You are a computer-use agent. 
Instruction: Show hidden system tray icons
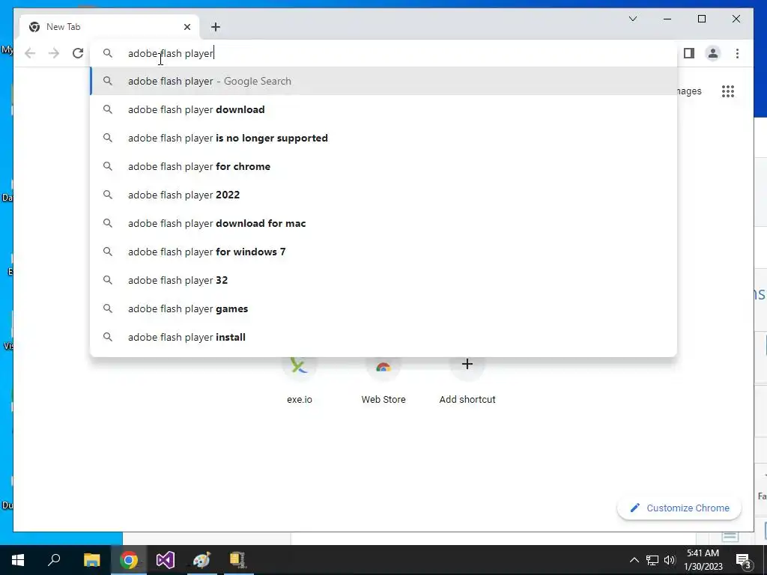[634, 560]
